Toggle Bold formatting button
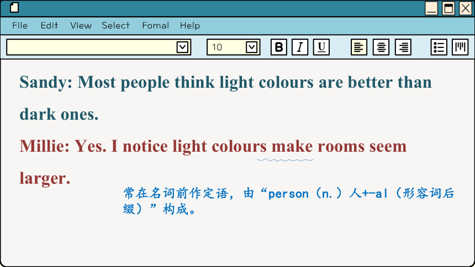The height and width of the screenshot is (267, 475). [x=279, y=47]
